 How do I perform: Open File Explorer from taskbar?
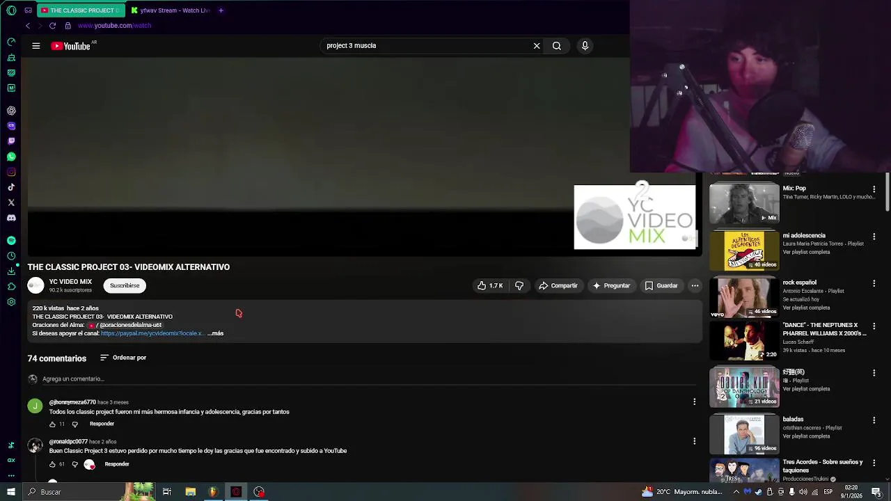[190, 492]
